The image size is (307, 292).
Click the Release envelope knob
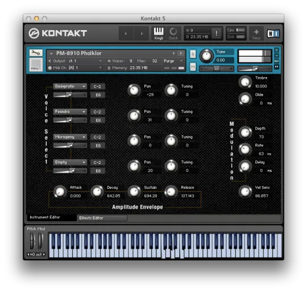click(171, 192)
